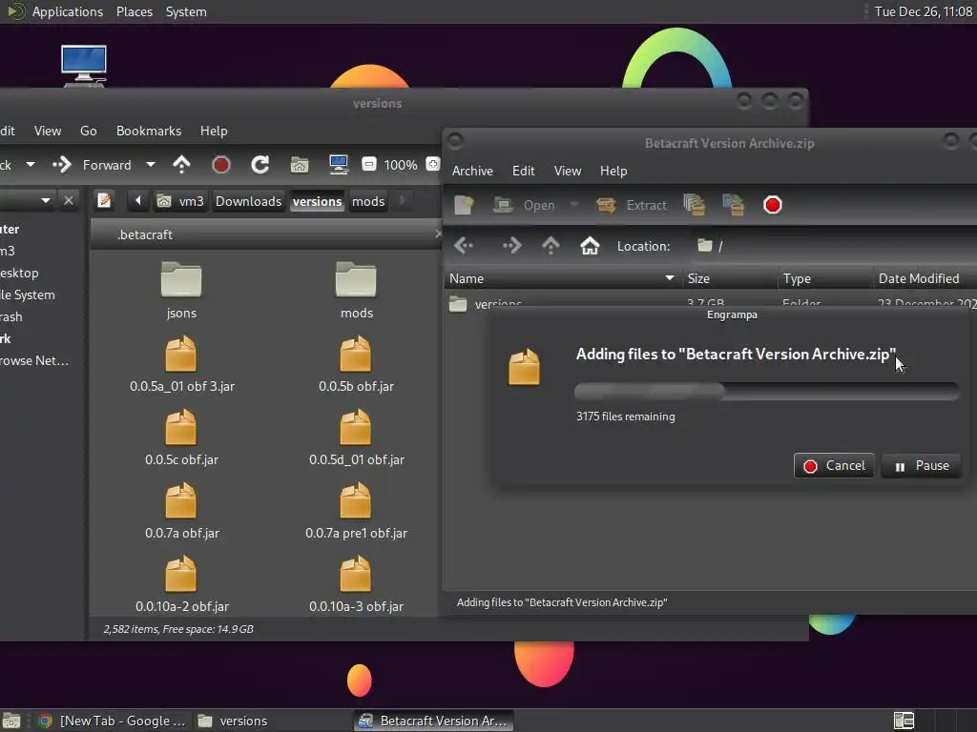Screen dimensions: 977x732
Task: Open the Bookmarks menu
Action: tap(149, 132)
